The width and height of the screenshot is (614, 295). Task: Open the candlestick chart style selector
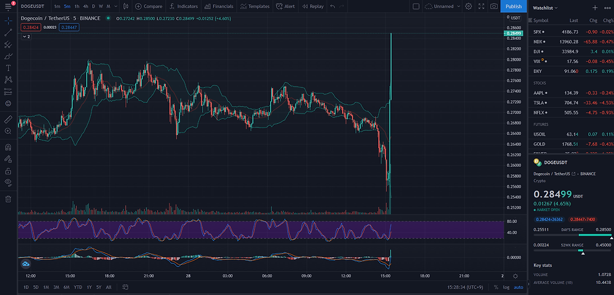125,6
